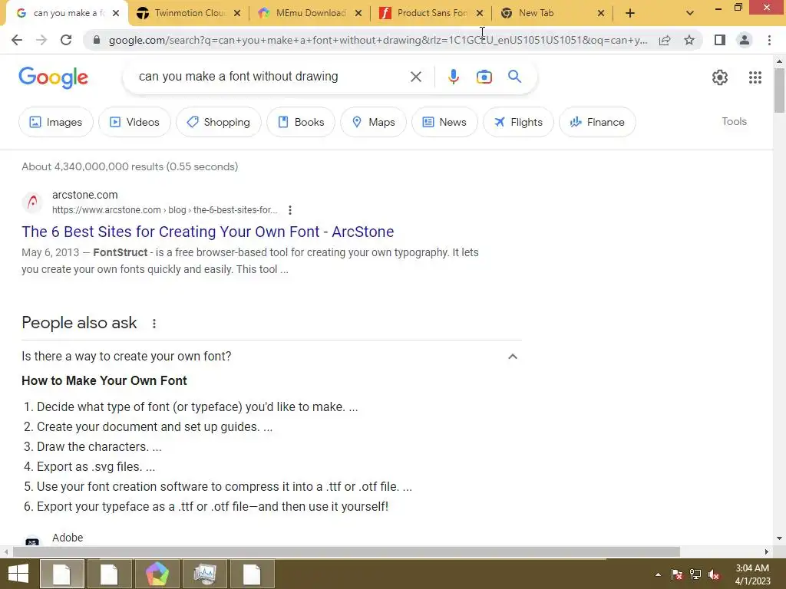Open Google quick settings gear
Viewport: 786px width, 589px height.
click(x=720, y=77)
